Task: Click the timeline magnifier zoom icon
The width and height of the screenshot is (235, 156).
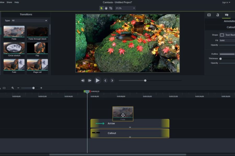Action: point(13,88)
